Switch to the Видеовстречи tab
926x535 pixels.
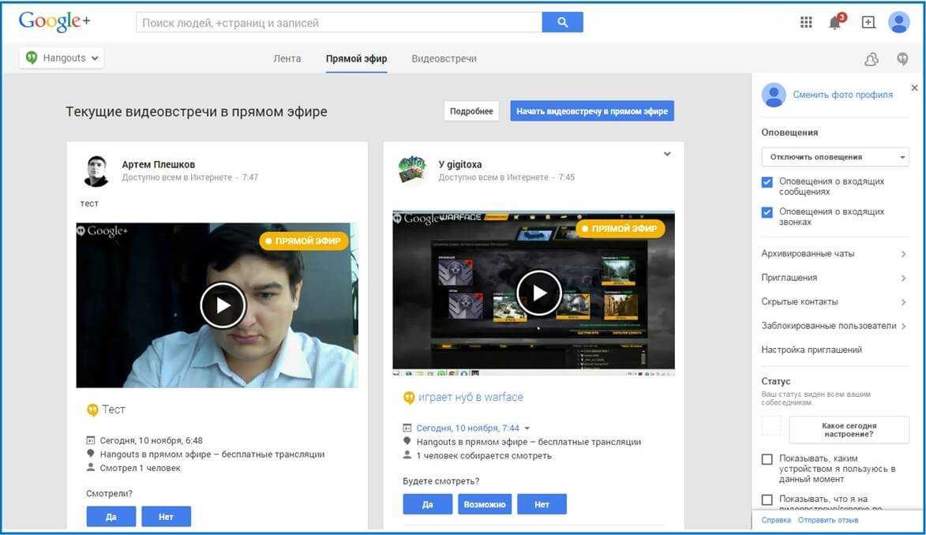pyautogui.click(x=444, y=59)
